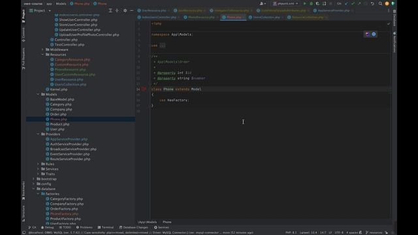Click the Git push arrow icon

(x=359, y=4)
